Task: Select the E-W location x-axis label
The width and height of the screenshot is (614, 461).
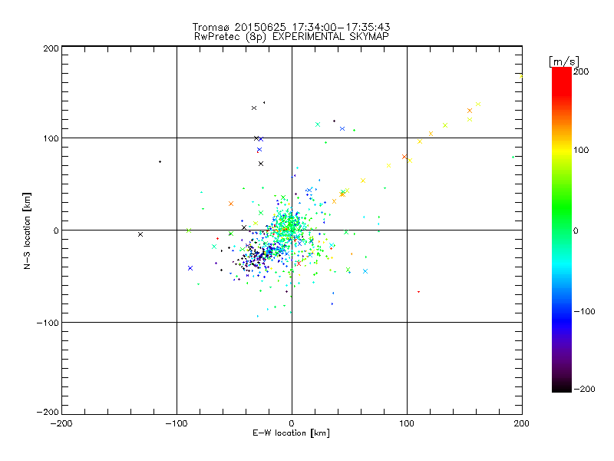Action: [291, 434]
